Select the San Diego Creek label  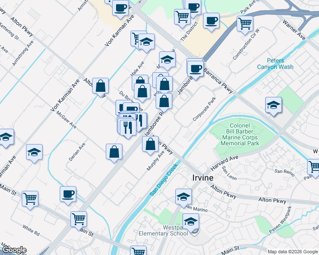tap(164, 180)
